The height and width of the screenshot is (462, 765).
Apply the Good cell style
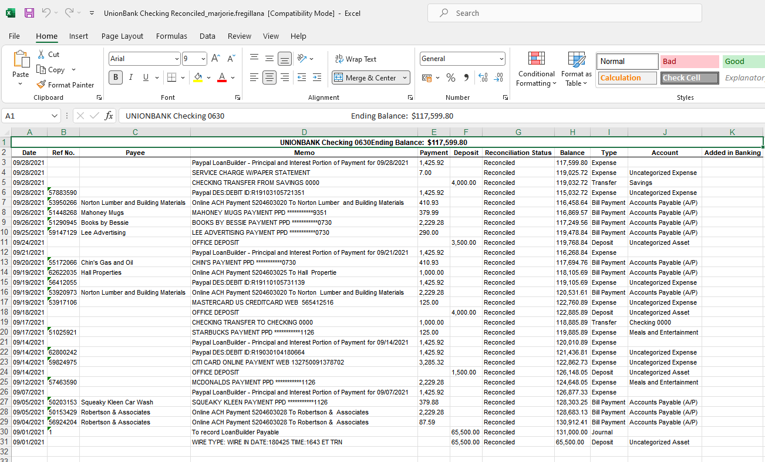tap(743, 61)
